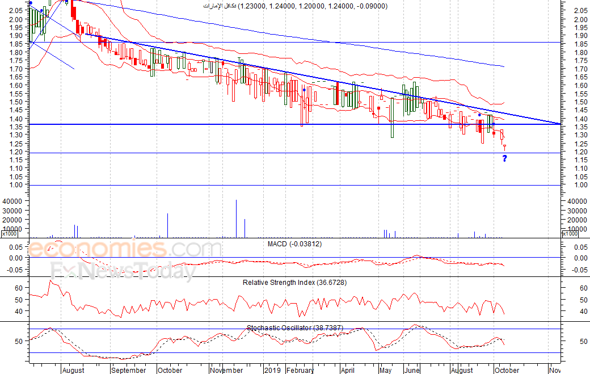Click the tallest volume bar in November
The height and width of the screenshot is (374, 590).
coord(237,219)
